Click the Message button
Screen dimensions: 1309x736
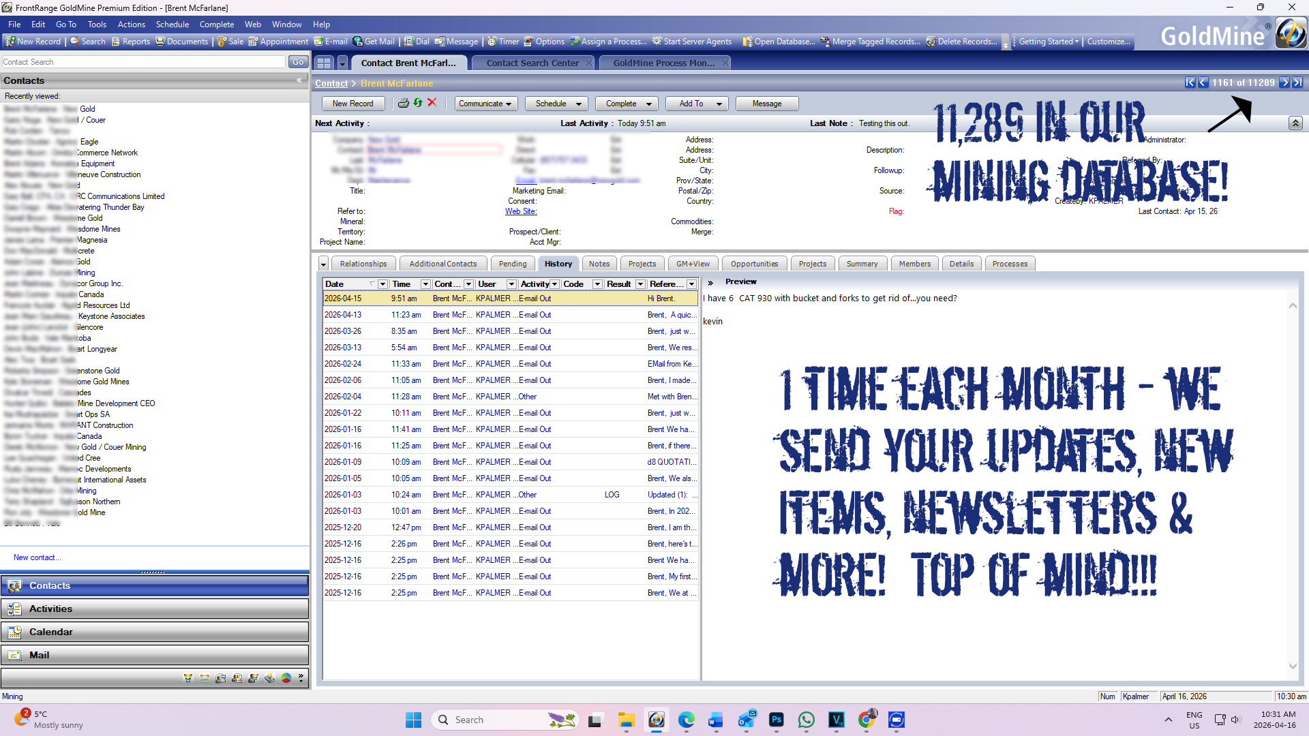(x=767, y=104)
